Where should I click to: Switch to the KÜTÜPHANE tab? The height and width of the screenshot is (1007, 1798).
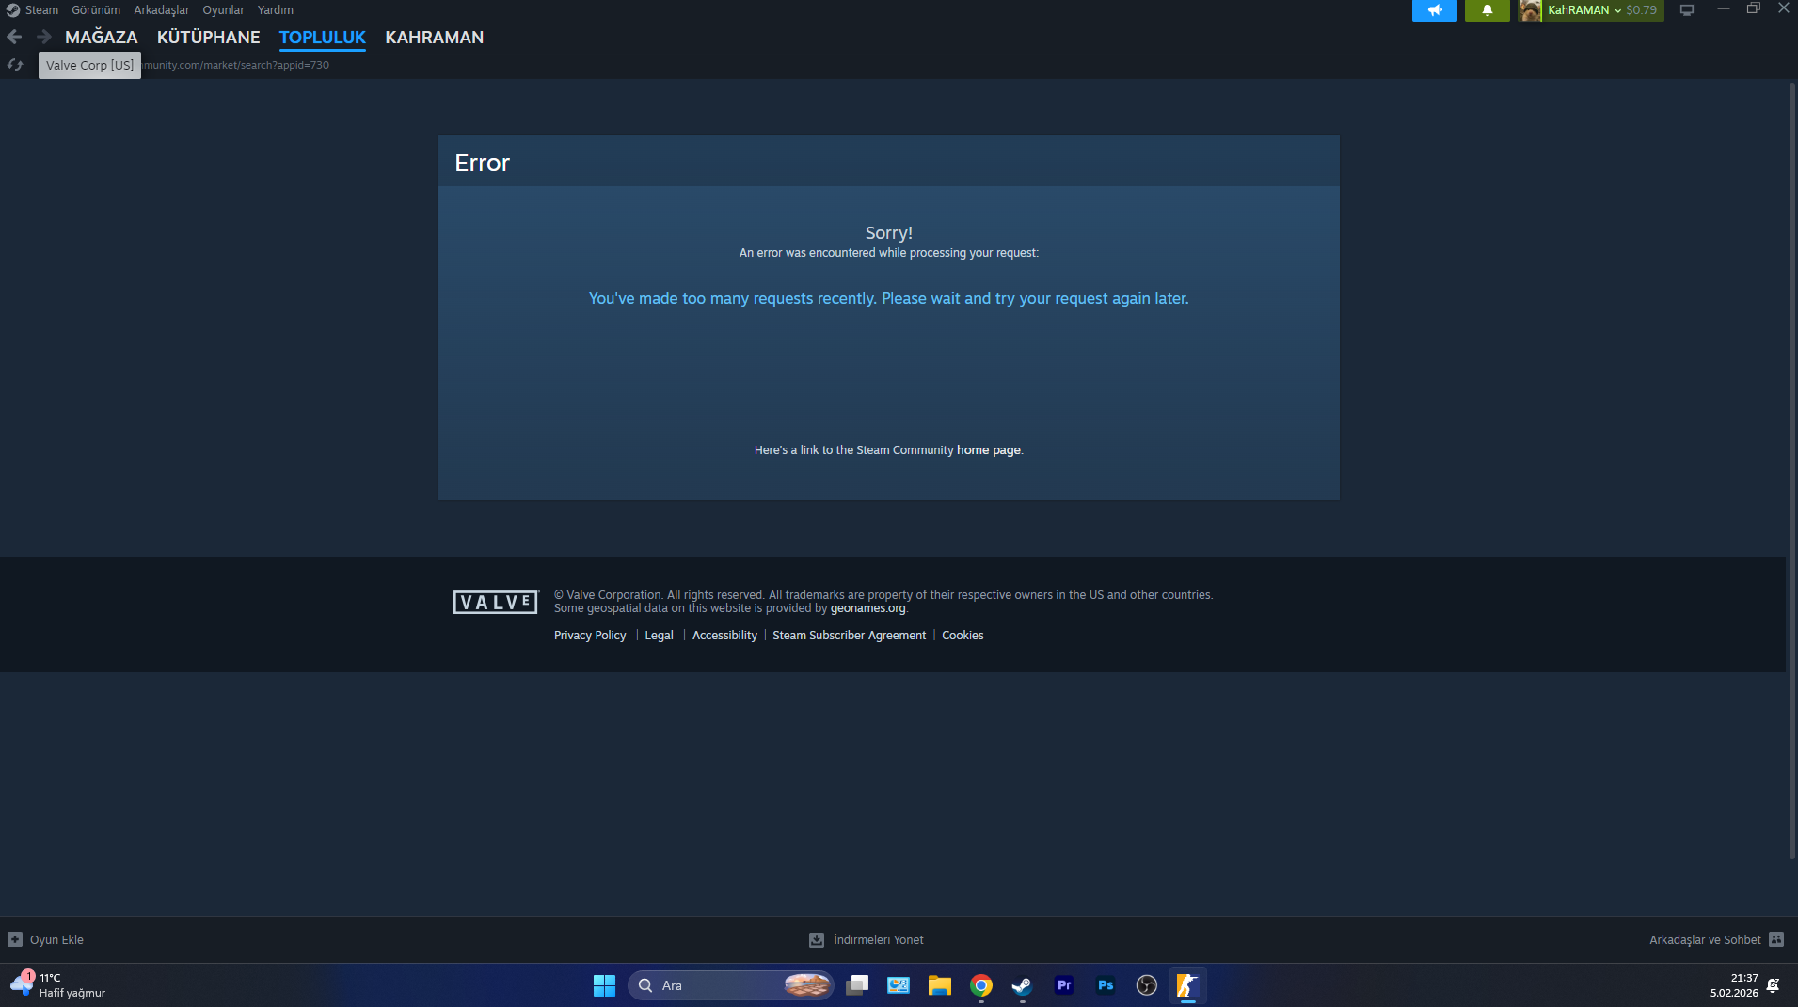coord(209,38)
